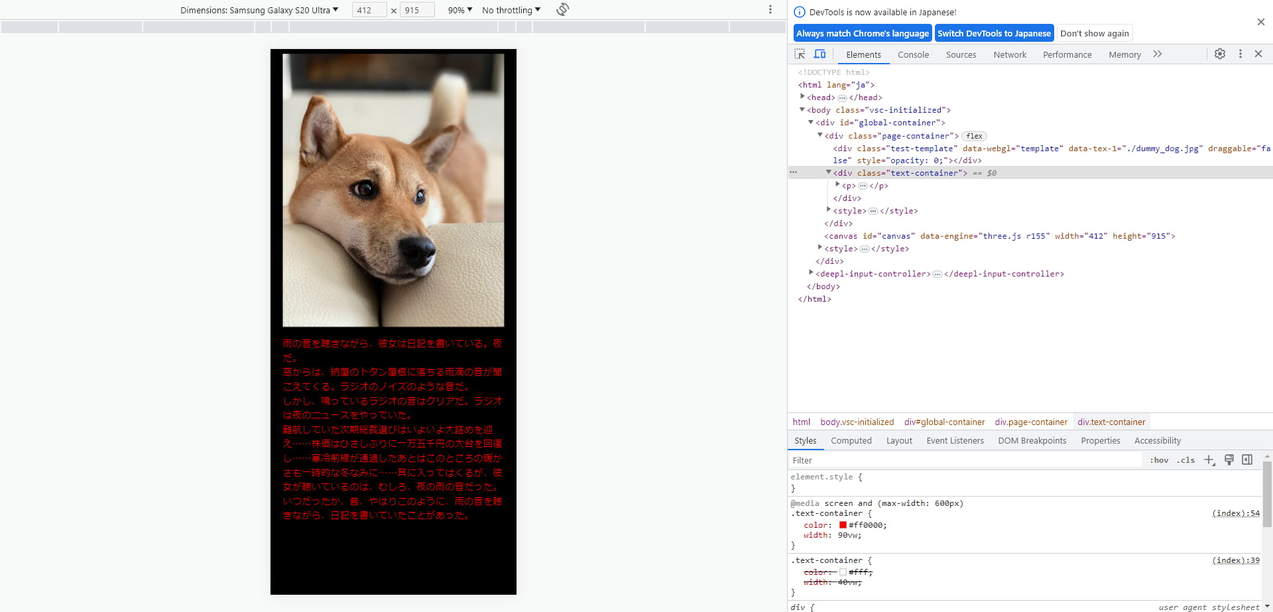The height and width of the screenshot is (612, 1273).
Task: Switch to the Console tab
Action: [913, 54]
